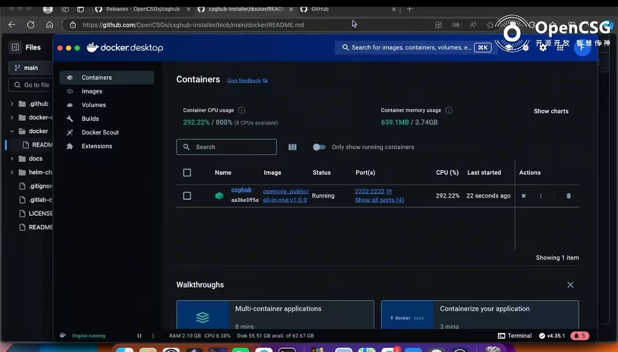Delete the csghub container with the trash icon
The width and height of the screenshot is (618, 352).
click(x=568, y=195)
